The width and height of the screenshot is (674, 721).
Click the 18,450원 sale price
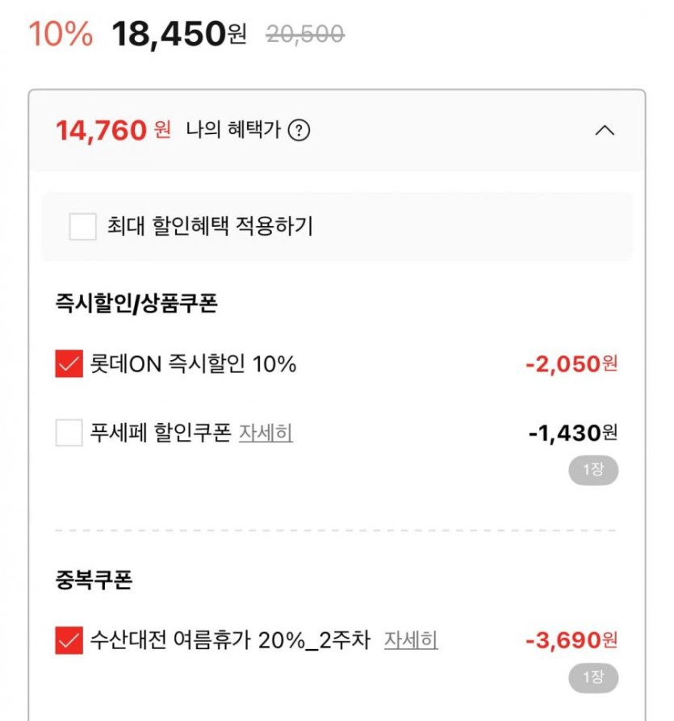click(178, 34)
